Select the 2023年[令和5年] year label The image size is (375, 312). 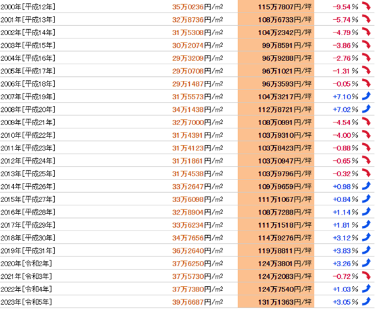click(x=26, y=302)
